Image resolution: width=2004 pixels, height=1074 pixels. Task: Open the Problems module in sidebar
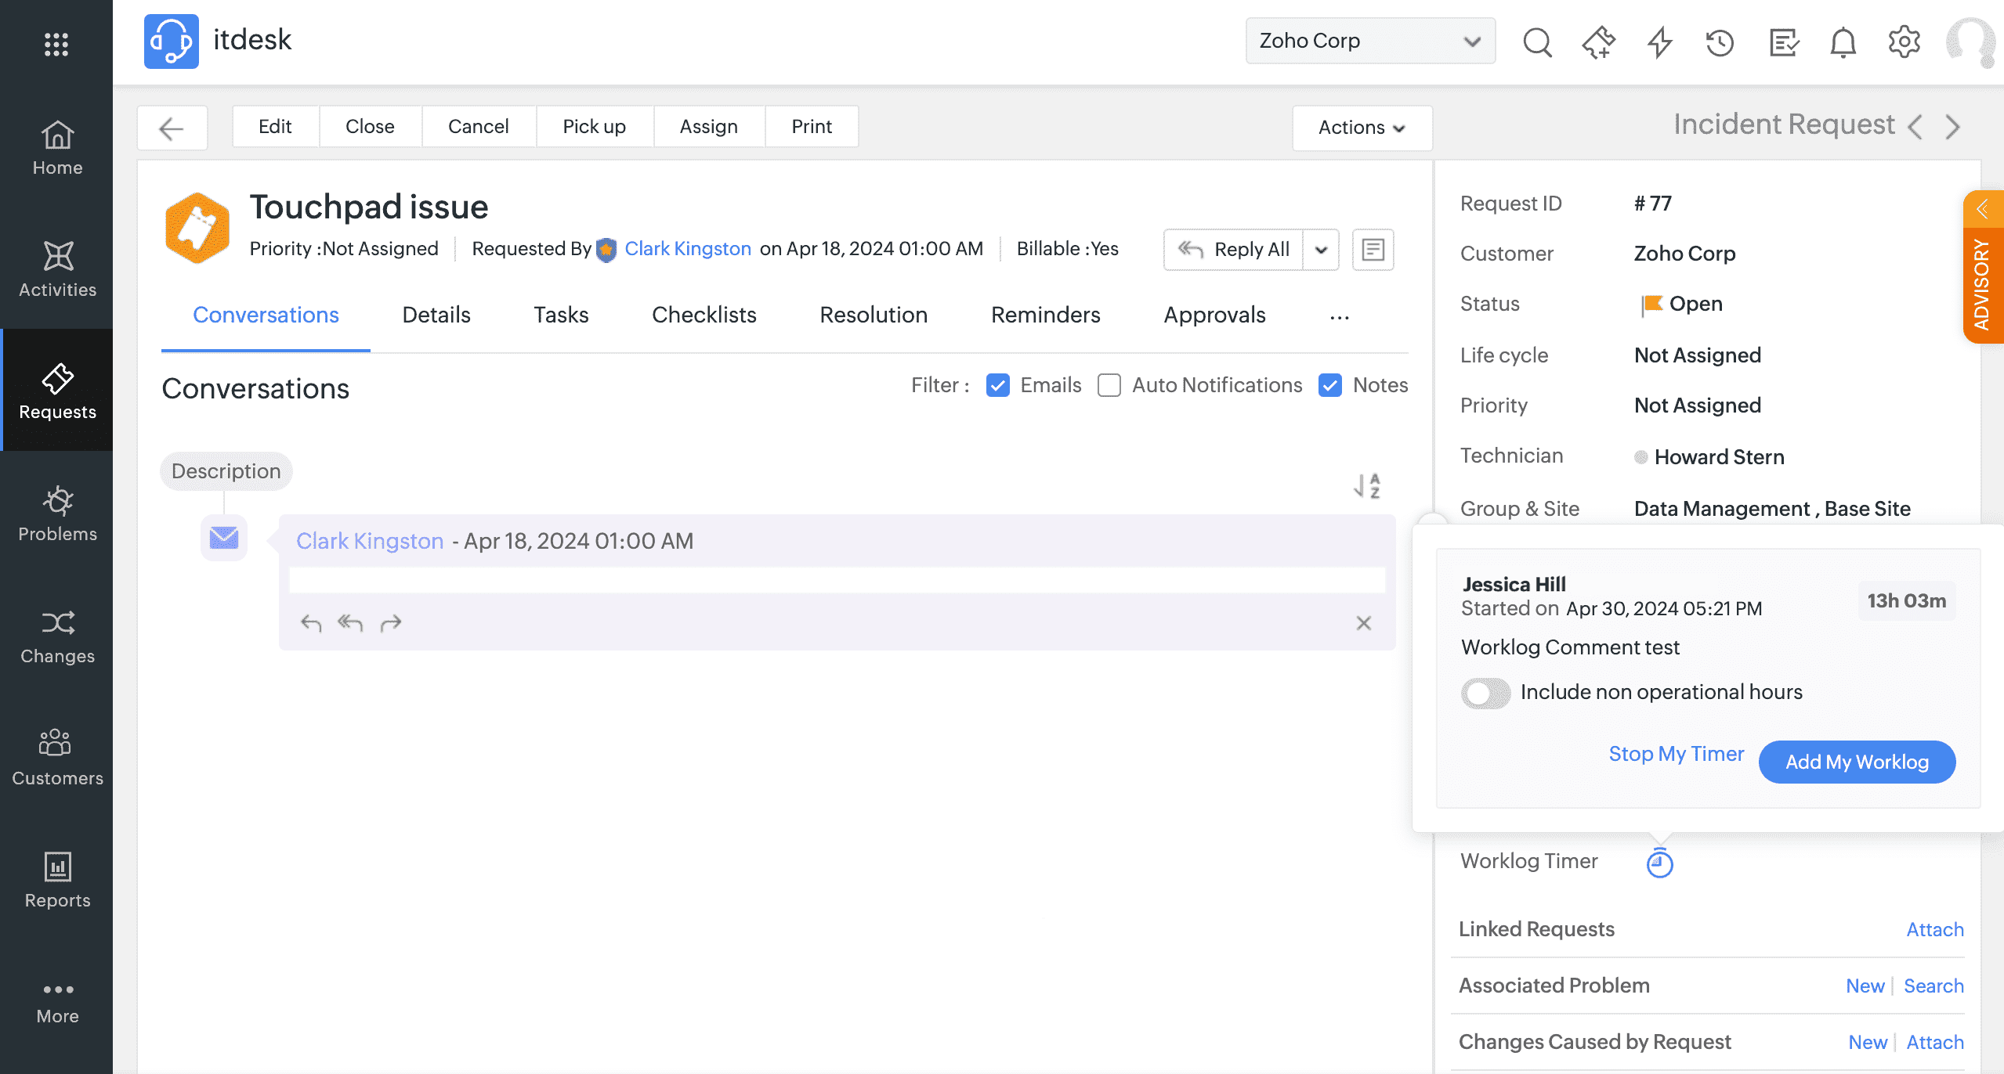(x=57, y=514)
